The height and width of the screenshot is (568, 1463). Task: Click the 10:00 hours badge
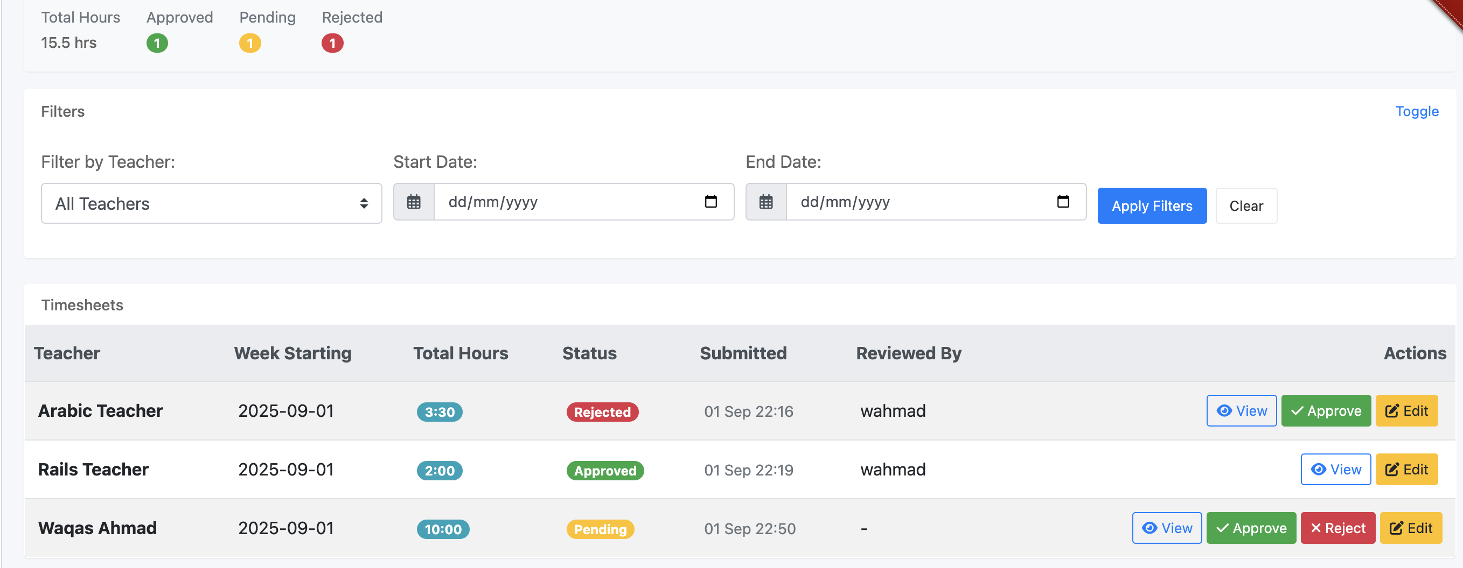pos(443,529)
